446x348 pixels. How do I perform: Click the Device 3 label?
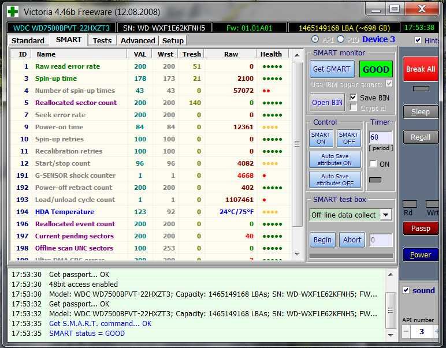point(378,39)
